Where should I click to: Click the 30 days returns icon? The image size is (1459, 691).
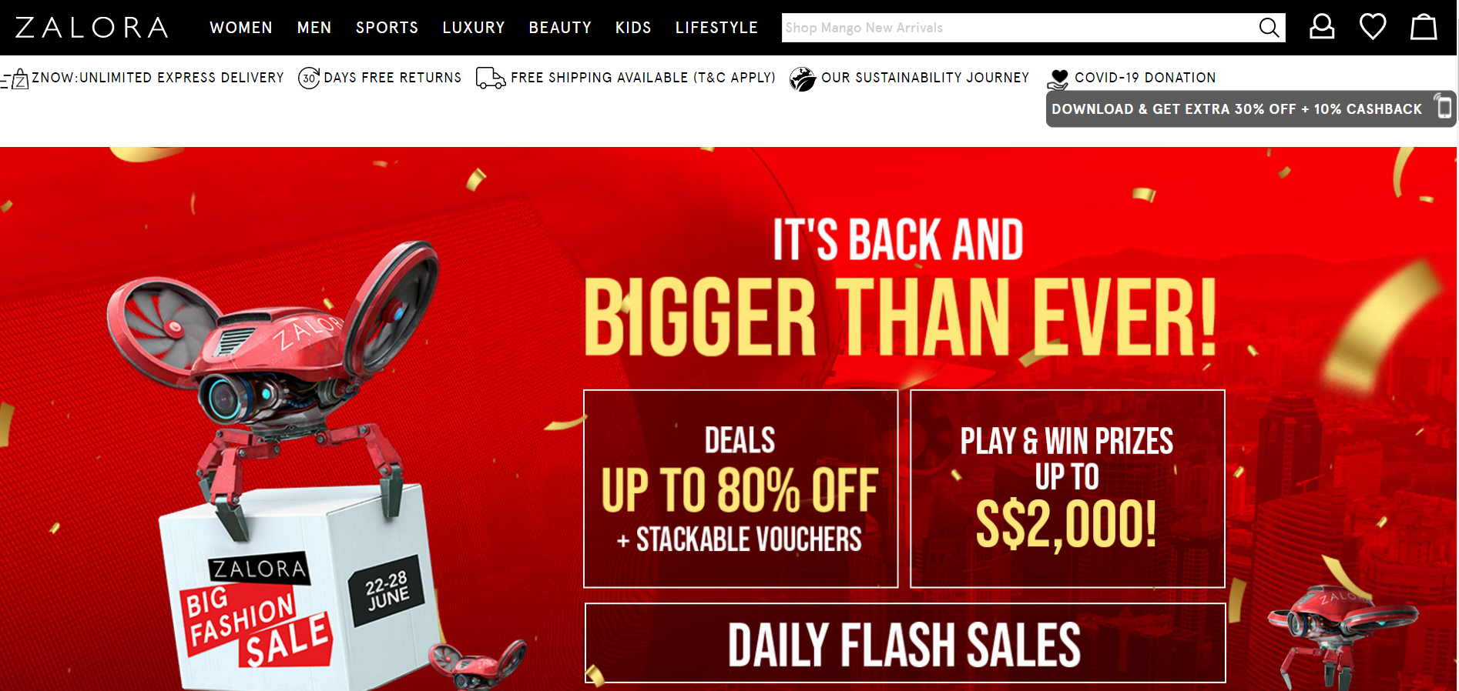coord(309,78)
